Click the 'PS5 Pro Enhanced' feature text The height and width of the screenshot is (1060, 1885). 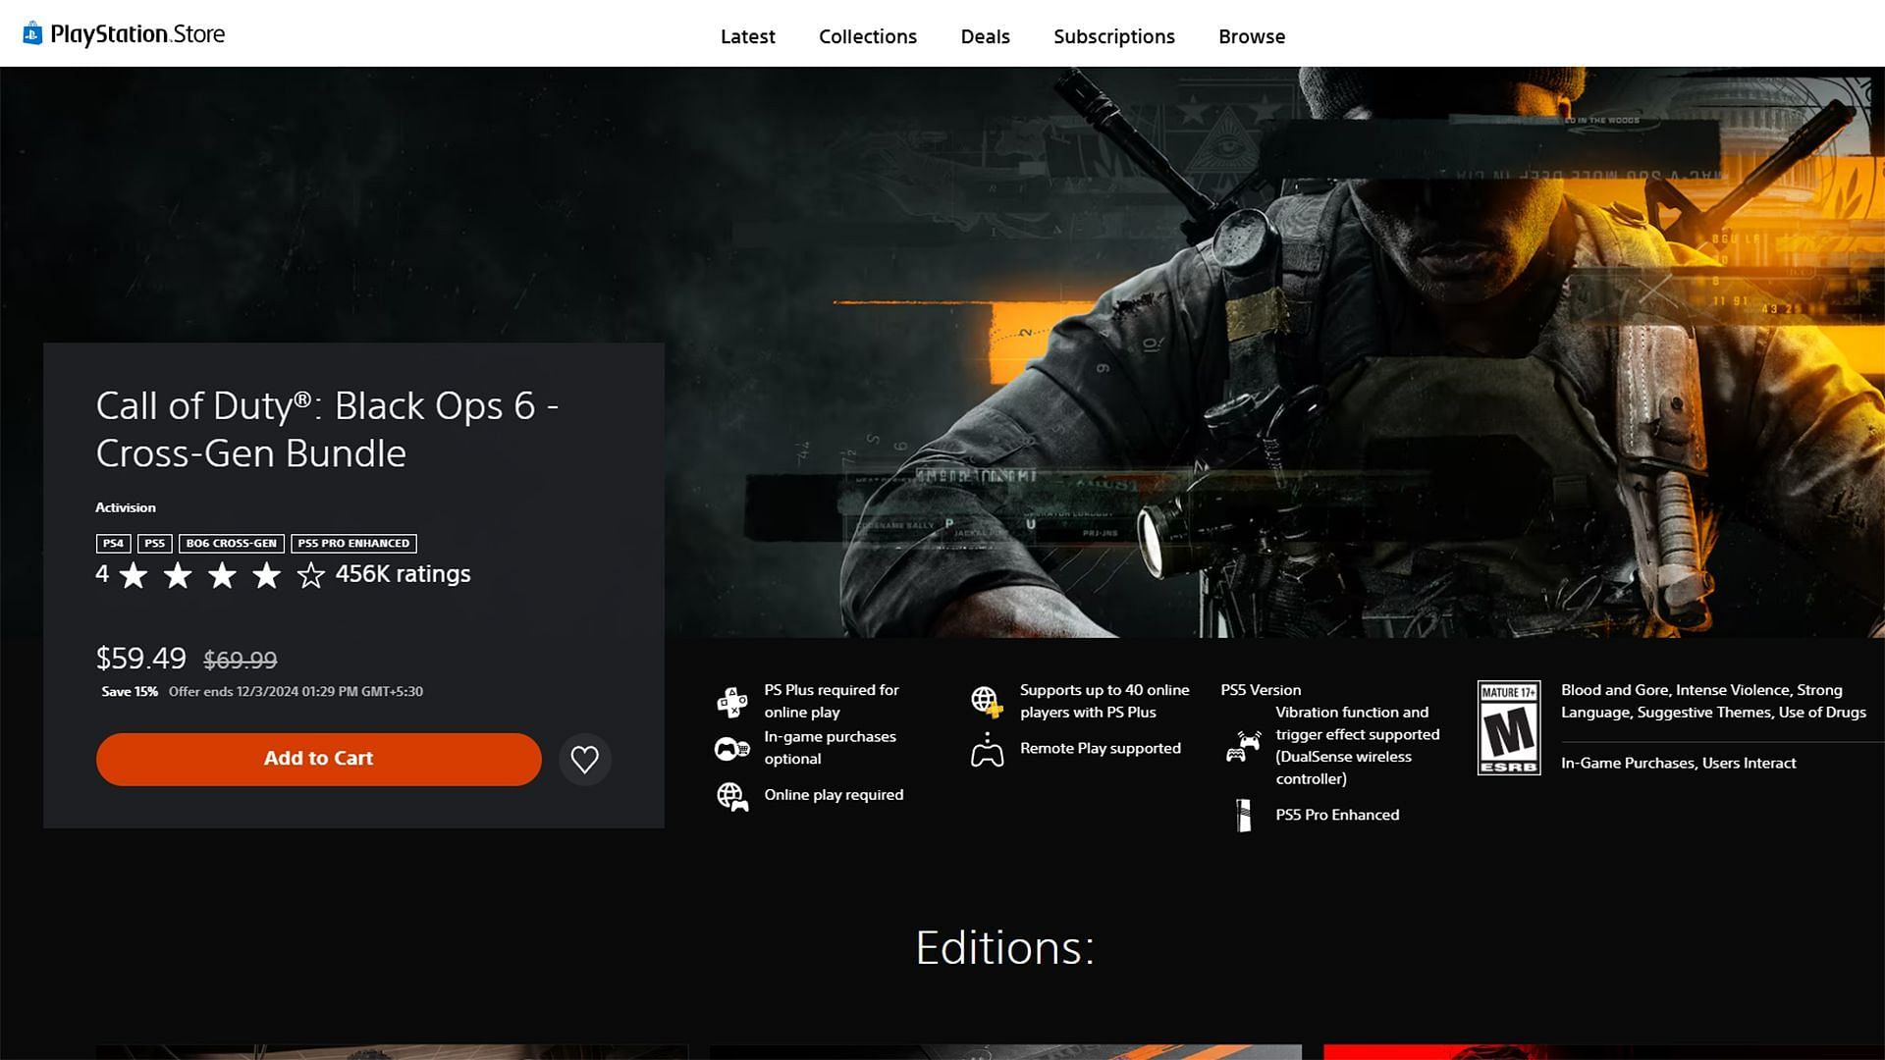1337,815
